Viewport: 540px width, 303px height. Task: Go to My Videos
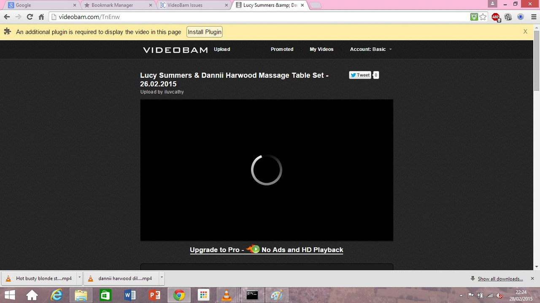coord(321,49)
